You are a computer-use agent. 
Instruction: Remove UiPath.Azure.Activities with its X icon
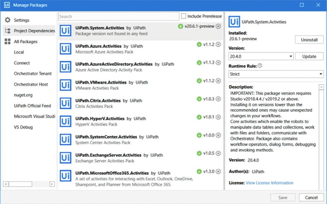click(218, 45)
